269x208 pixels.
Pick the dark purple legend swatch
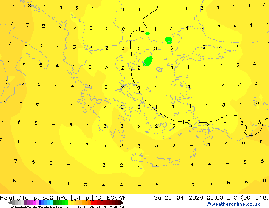pyautogui.click(x=25, y=203)
